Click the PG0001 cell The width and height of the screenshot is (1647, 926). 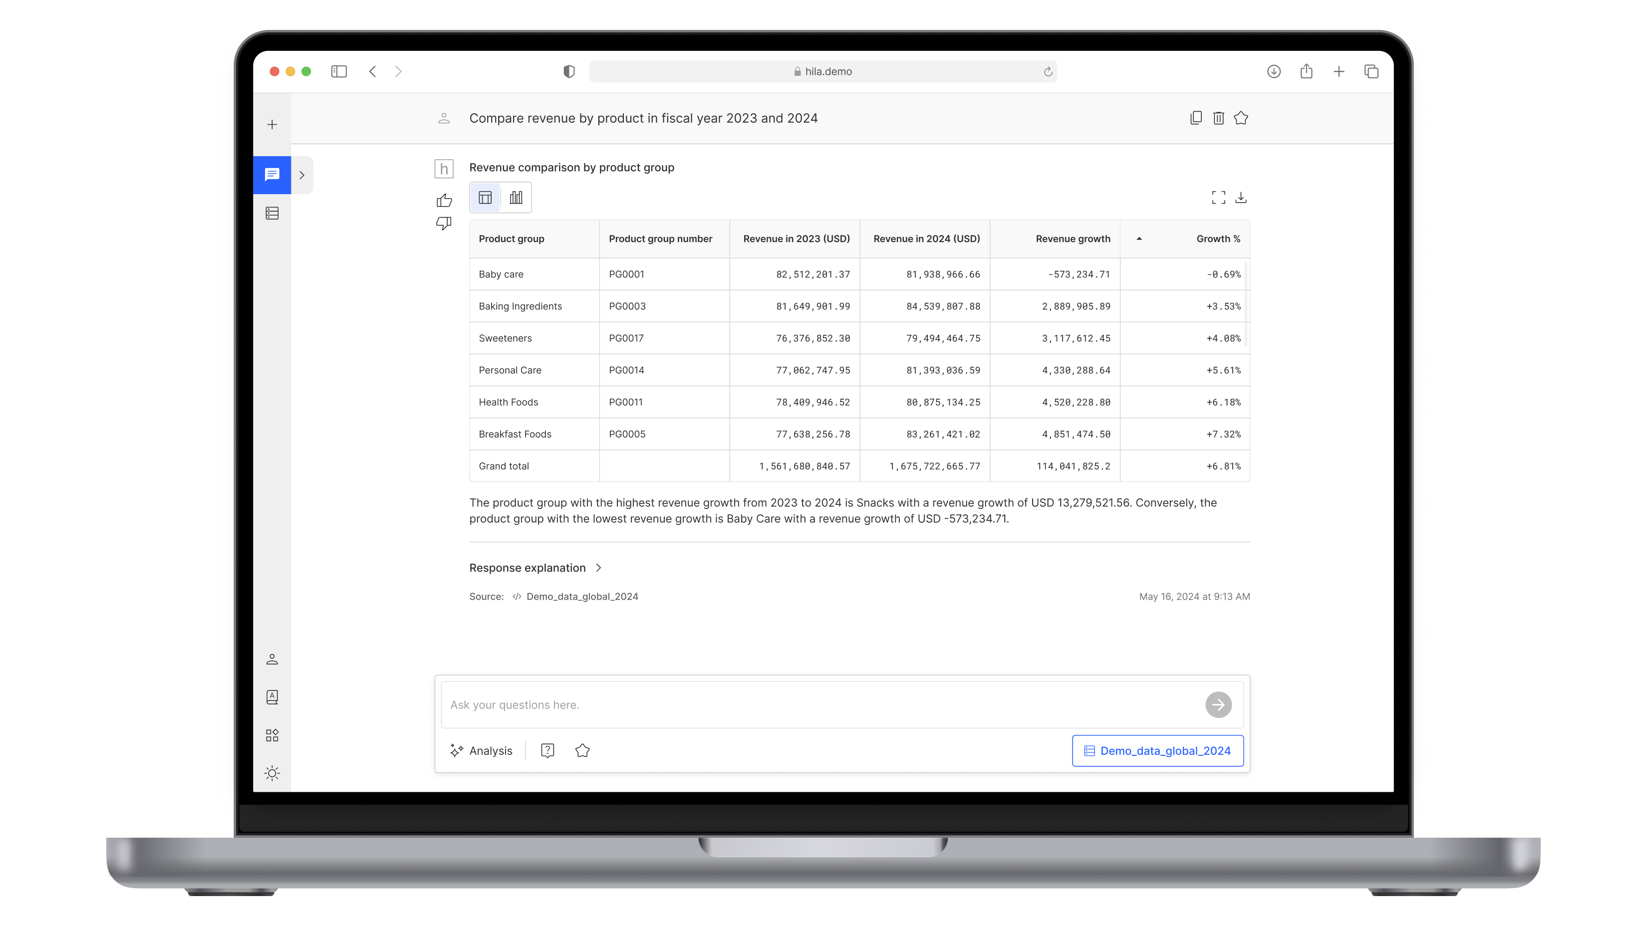664,274
